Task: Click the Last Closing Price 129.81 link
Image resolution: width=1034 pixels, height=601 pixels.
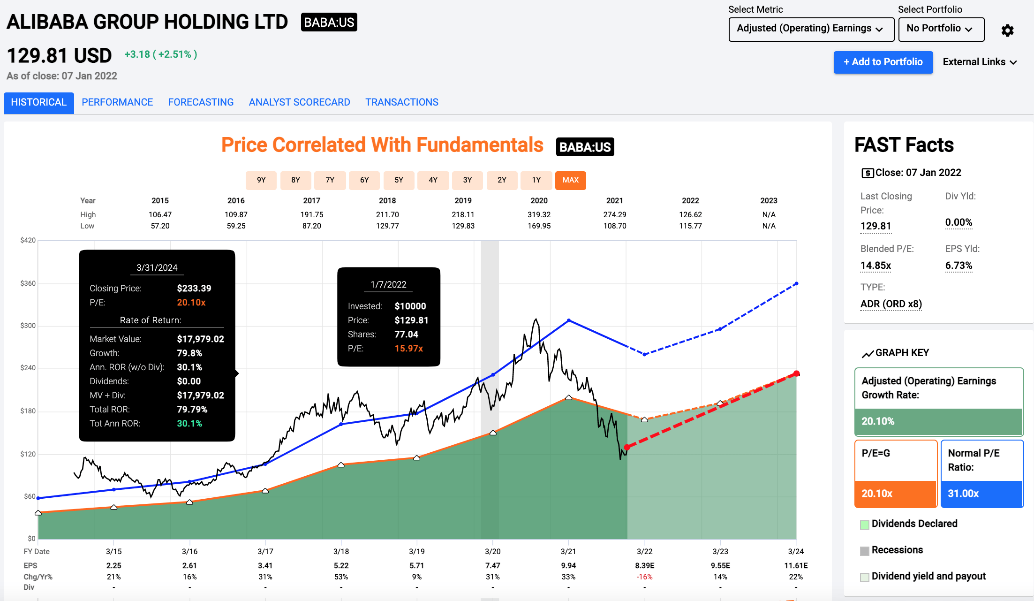Action: pos(875,226)
